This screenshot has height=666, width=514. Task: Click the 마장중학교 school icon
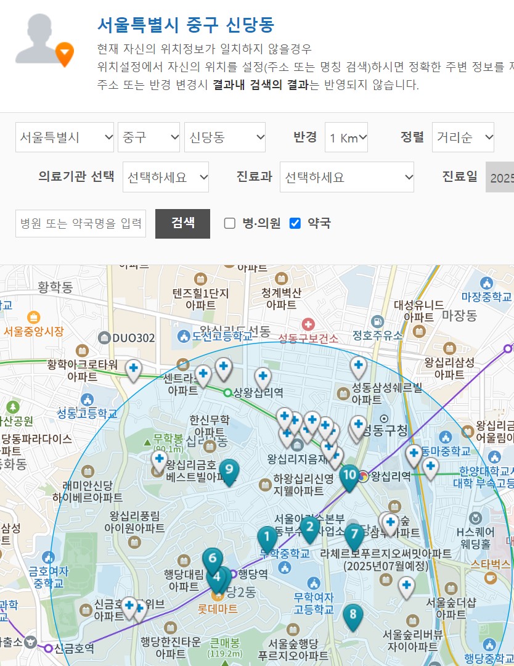point(486,283)
